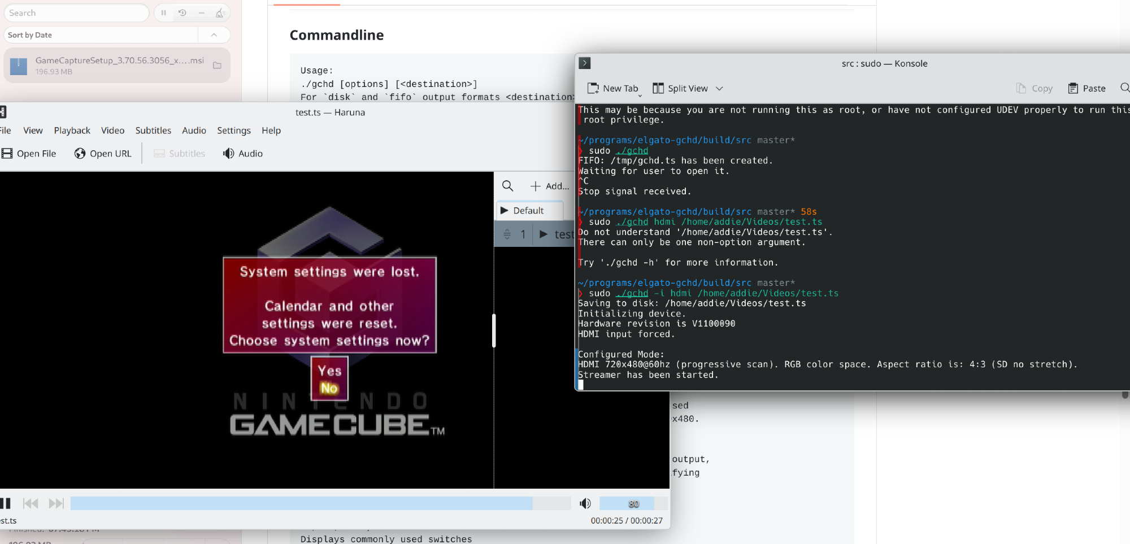Pause downloads in the download panel
Image resolution: width=1130 pixels, height=544 pixels.
click(x=163, y=13)
